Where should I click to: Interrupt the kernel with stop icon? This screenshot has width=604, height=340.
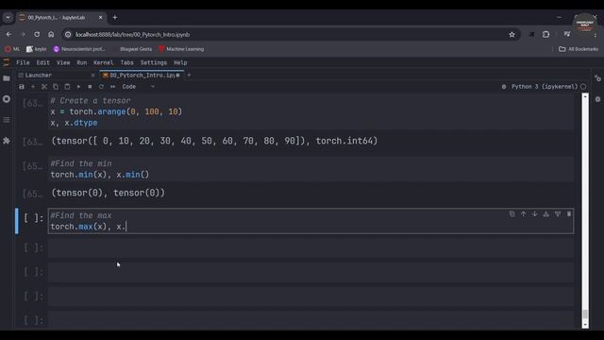(x=90, y=87)
